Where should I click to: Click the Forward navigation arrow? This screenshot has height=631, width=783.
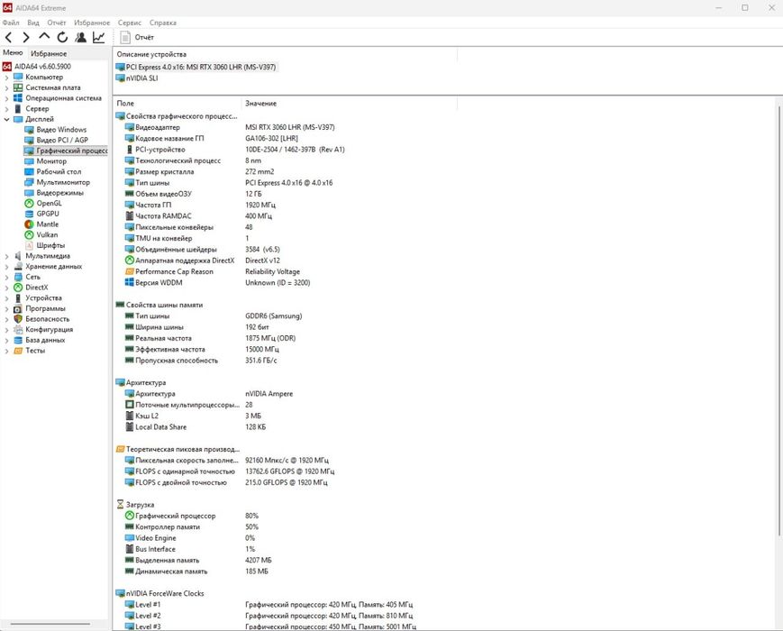pos(26,37)
